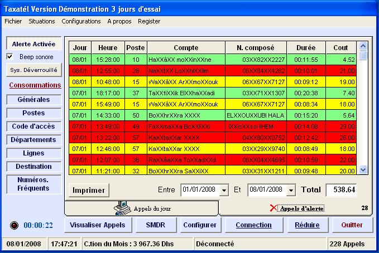379x253 pixels.
Task: Click the table scrollbar thumb
Action: [x=363, y=55]
